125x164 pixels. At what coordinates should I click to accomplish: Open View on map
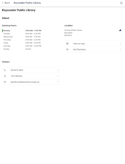click(x=94, y=44)
